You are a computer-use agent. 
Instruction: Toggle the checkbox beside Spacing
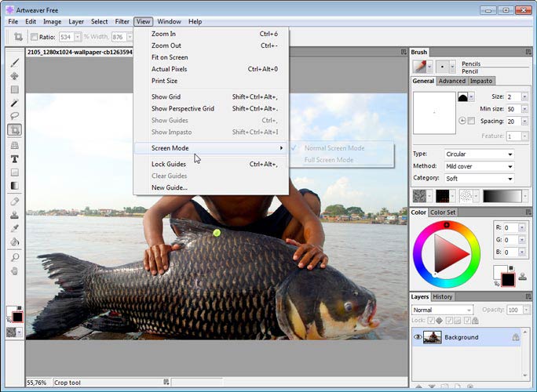point(471,122)
